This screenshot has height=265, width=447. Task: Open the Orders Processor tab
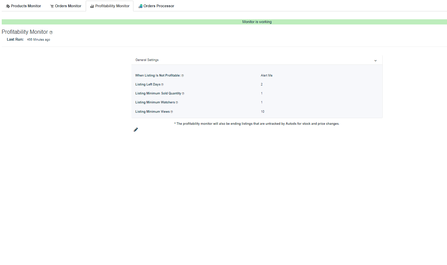click(x=156, y=6)
